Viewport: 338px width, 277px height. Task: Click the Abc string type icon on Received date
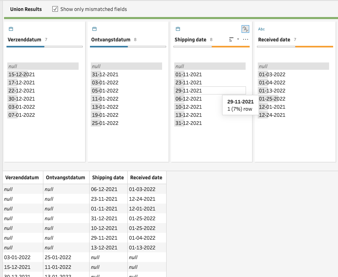[261, 29]
